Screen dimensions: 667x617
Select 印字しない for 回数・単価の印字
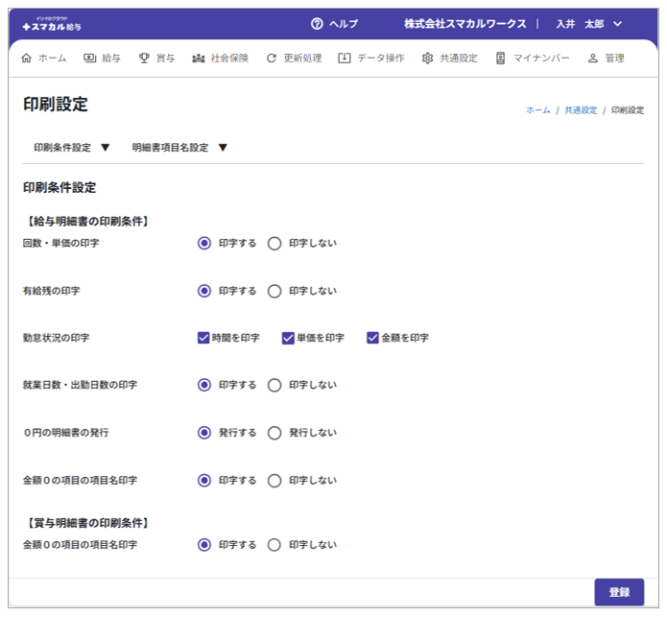tap(274, 244)
